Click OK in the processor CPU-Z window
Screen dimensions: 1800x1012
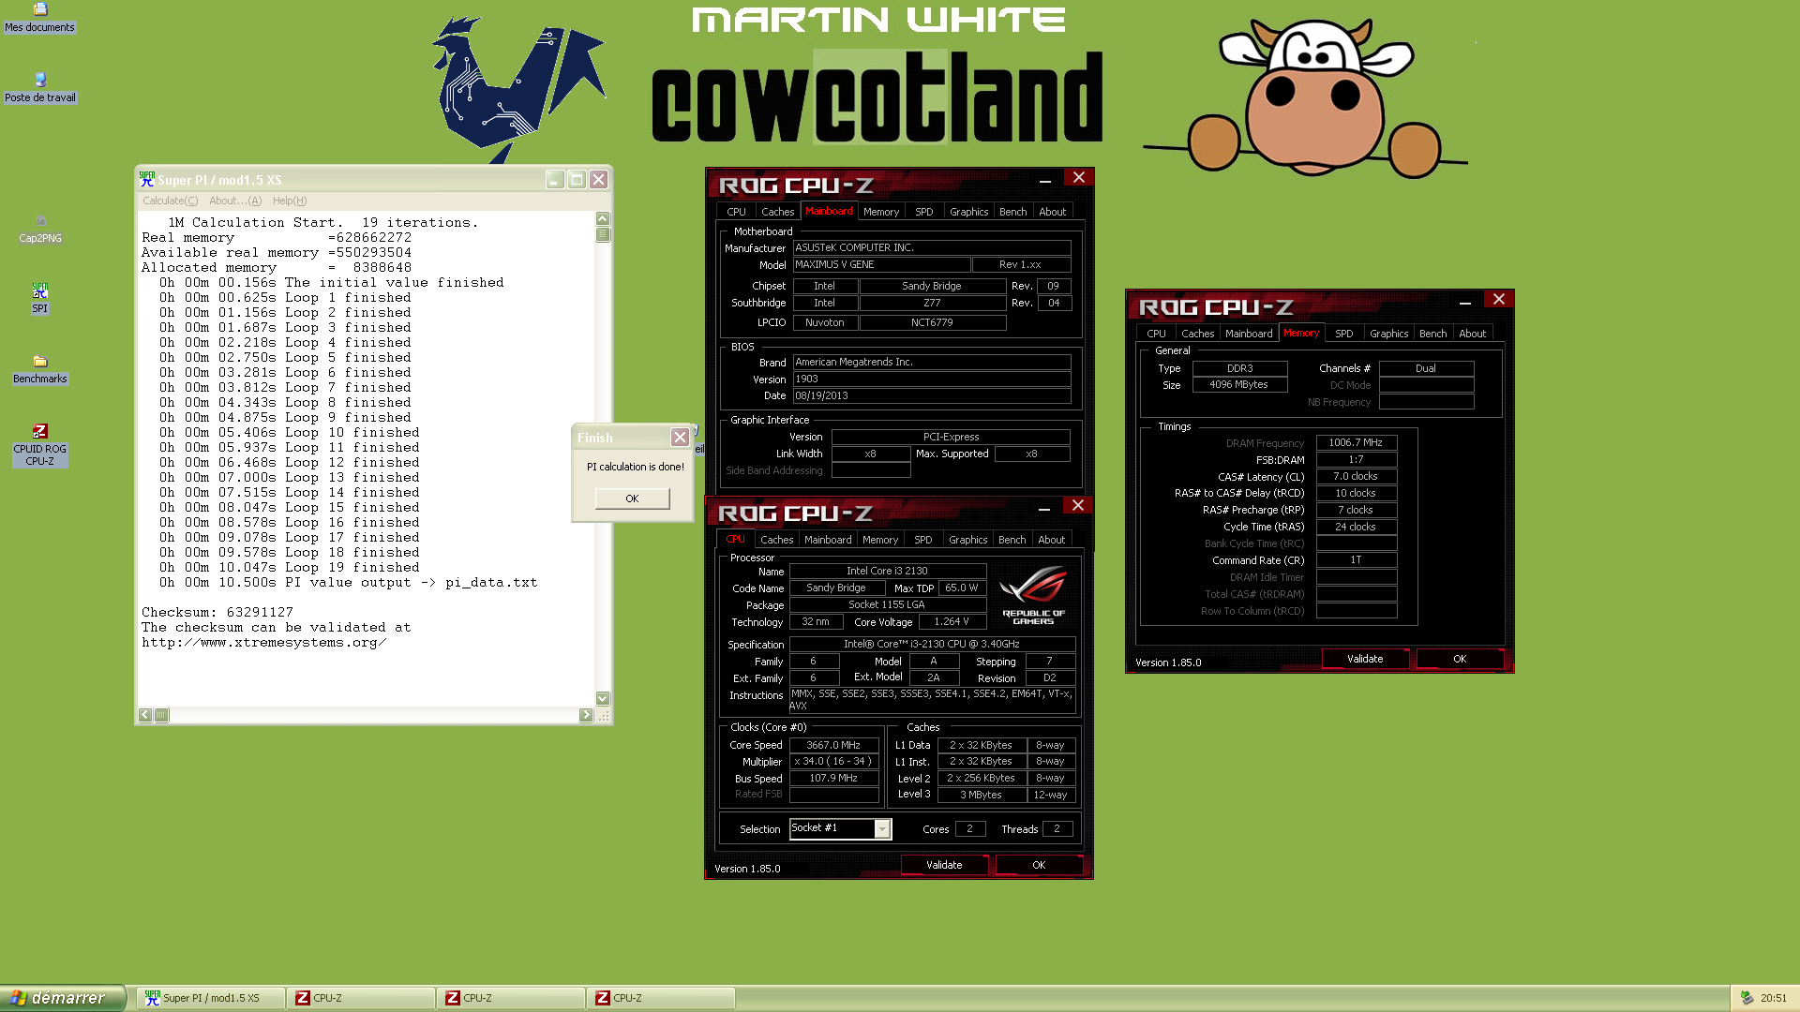[x=1039, y=865]
